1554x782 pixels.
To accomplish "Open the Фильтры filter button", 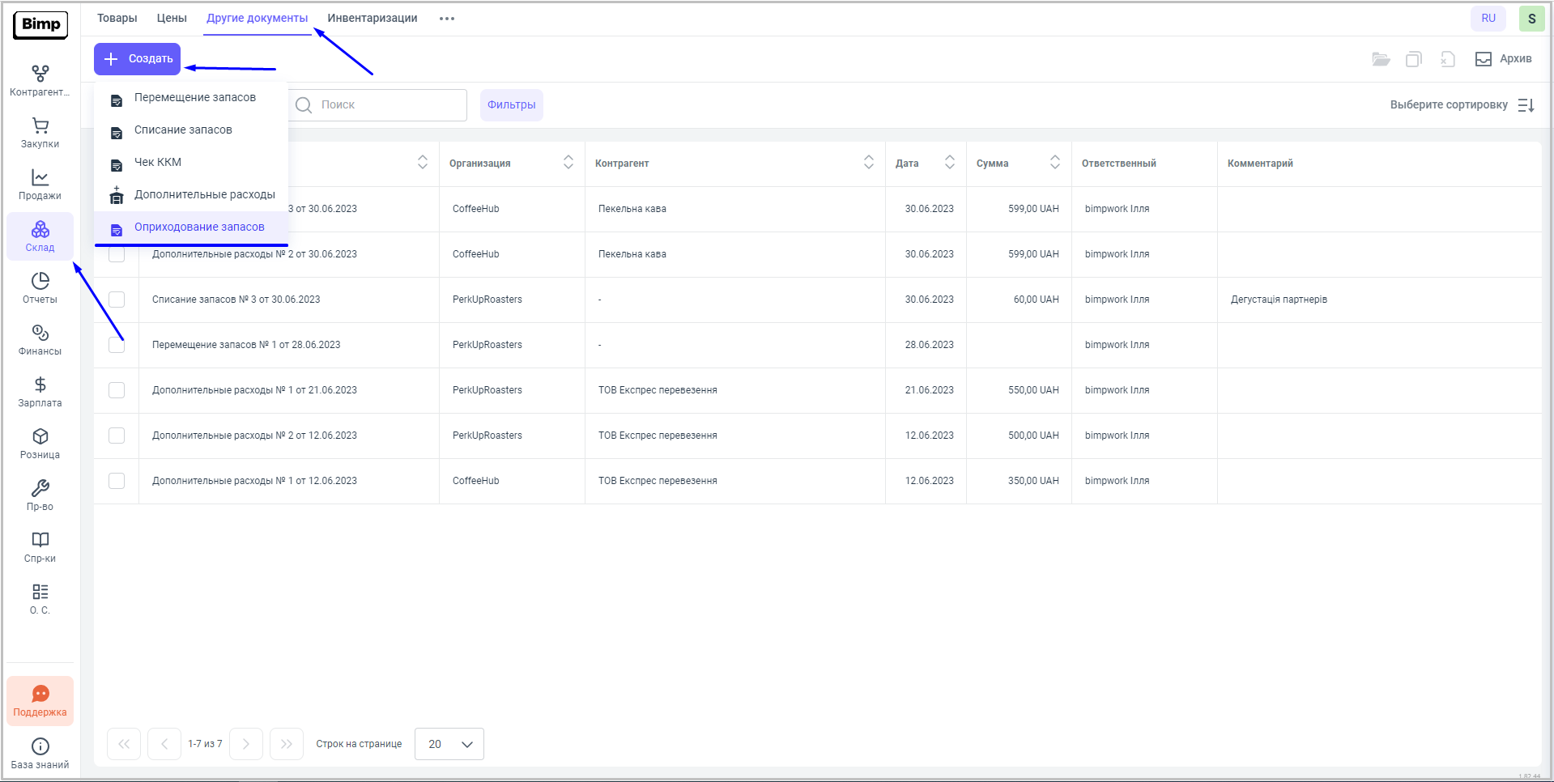I will pyautogui.click(x=511, y=105).
